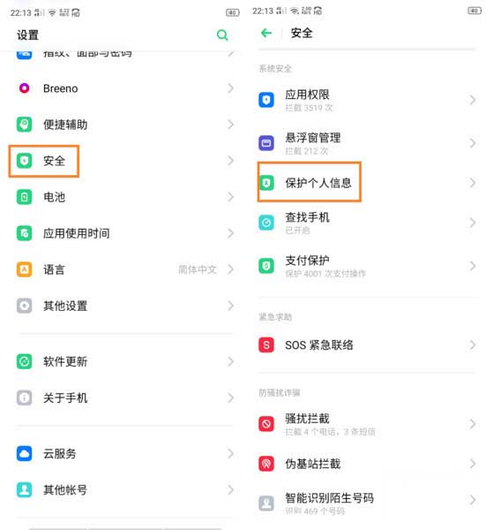Open 应用使用时间 entry
This screenshot has width=486, height=530.
[125, 233]
